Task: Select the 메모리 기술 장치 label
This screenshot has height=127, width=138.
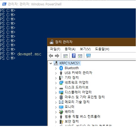Action: 77,102
